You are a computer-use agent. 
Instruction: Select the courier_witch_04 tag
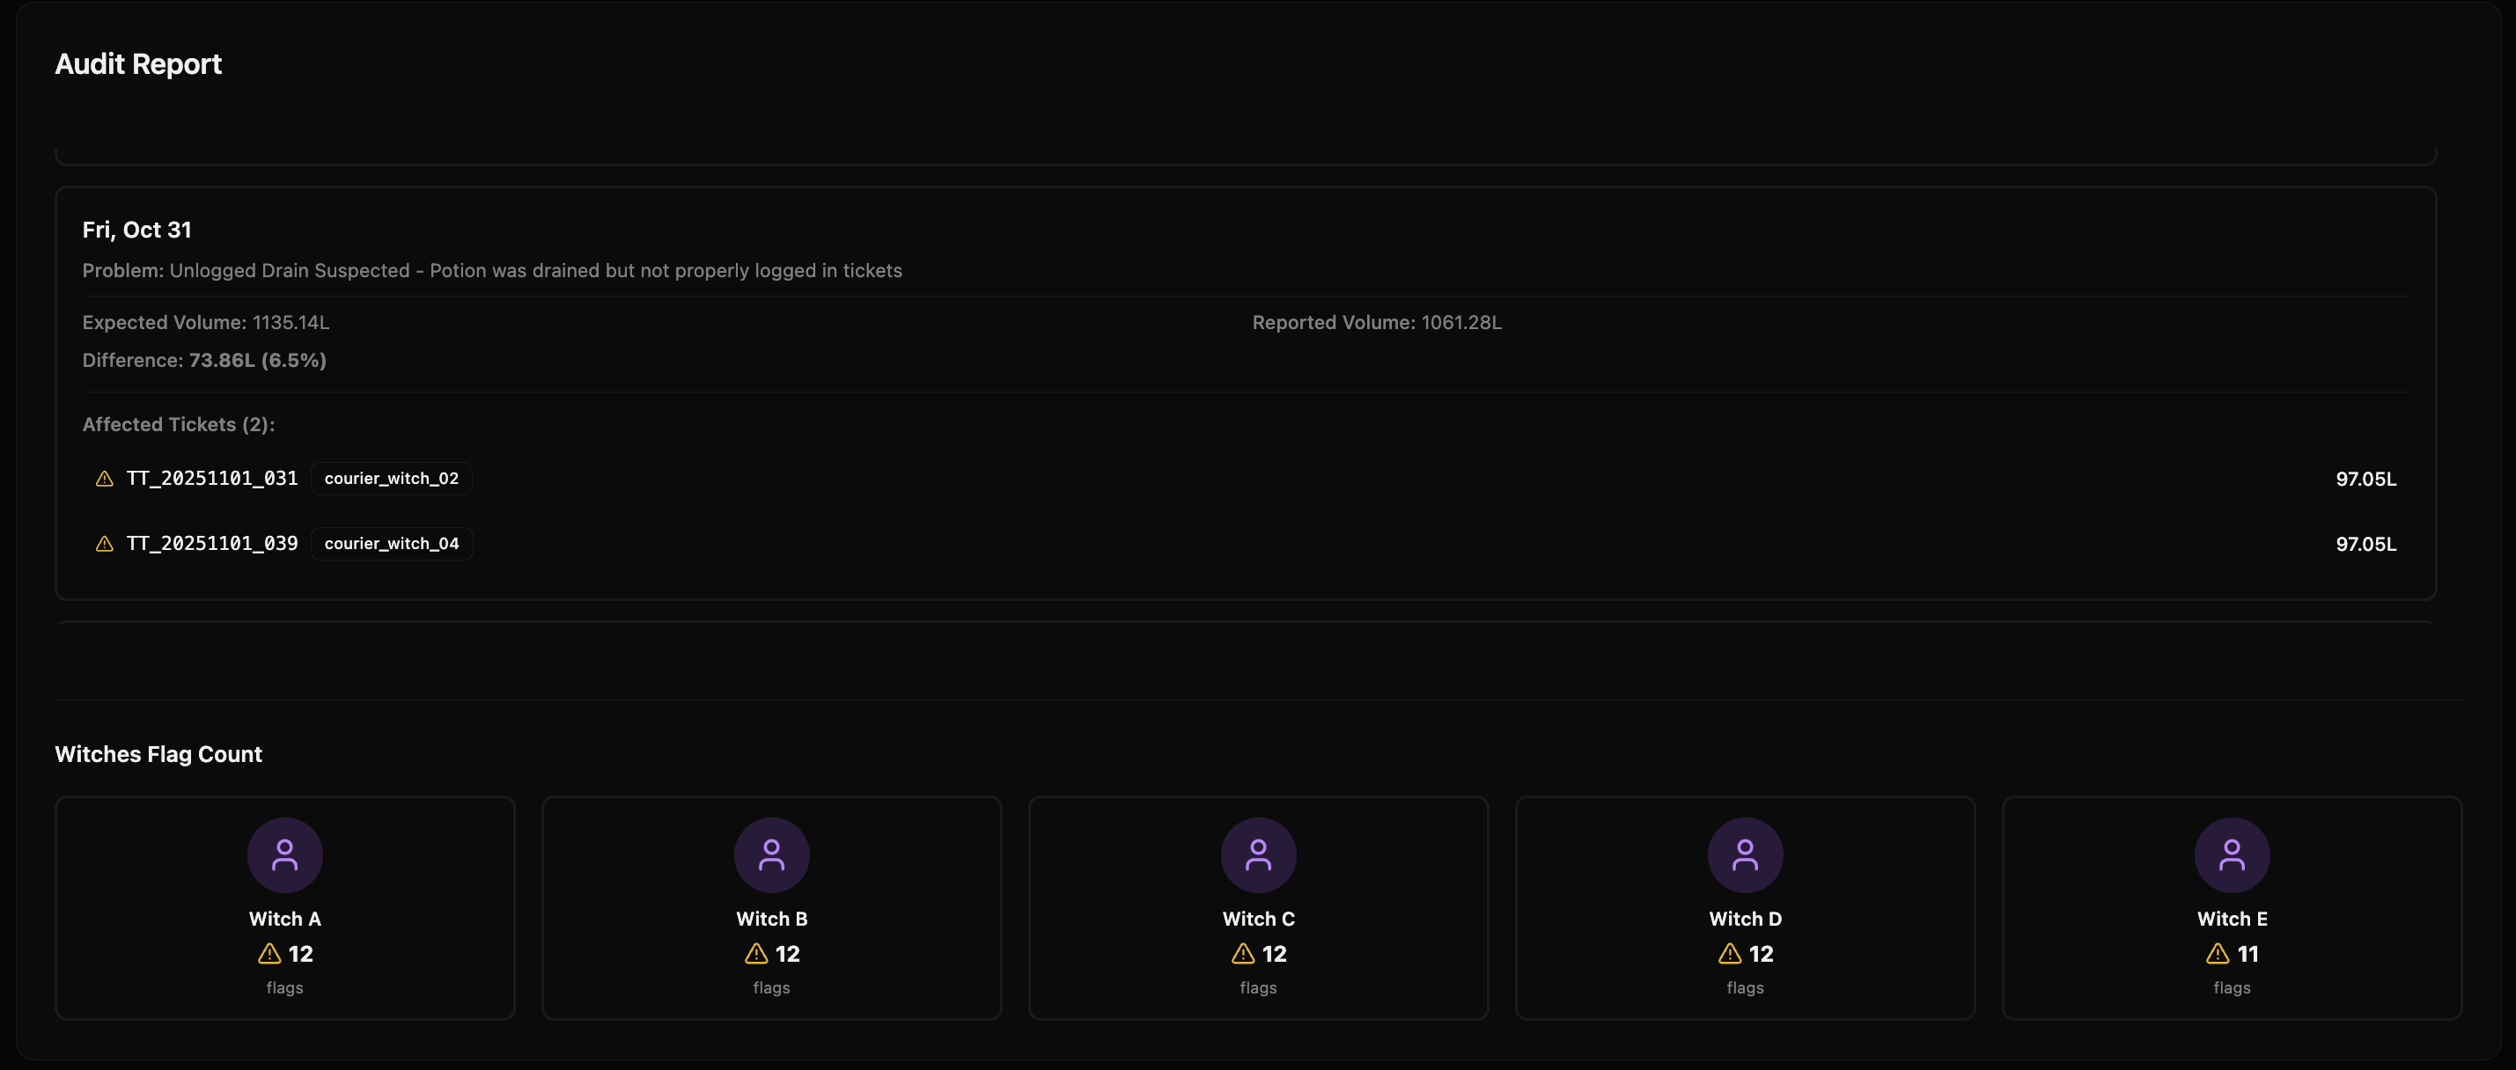point(391,544)
